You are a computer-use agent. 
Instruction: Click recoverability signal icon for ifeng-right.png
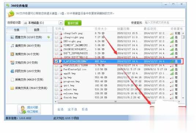click(x=172, y=37)
